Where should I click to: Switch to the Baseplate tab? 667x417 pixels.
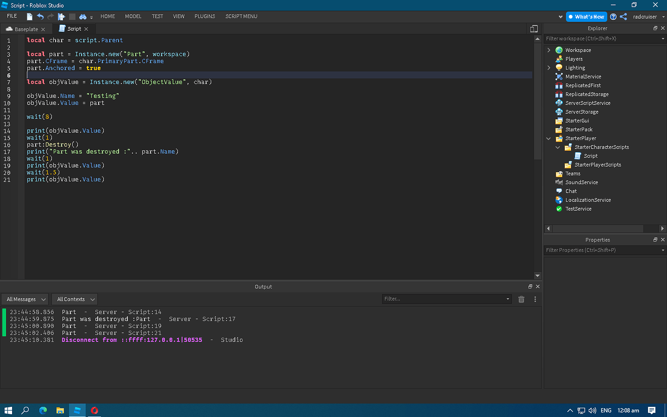(x=26, y=29)
